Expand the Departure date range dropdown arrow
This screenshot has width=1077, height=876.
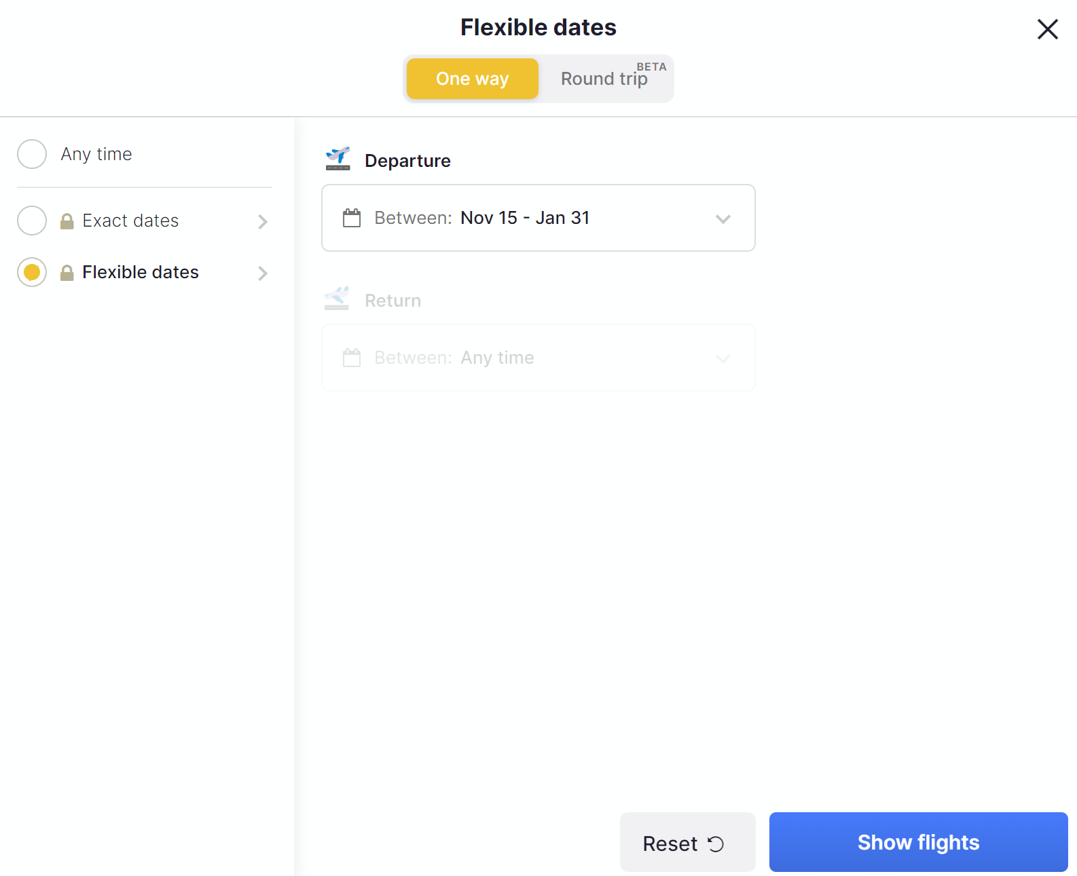723,218
